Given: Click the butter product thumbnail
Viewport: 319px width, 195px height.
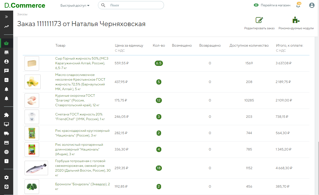Looking at the screenshot, I should (x=32, y=82).
